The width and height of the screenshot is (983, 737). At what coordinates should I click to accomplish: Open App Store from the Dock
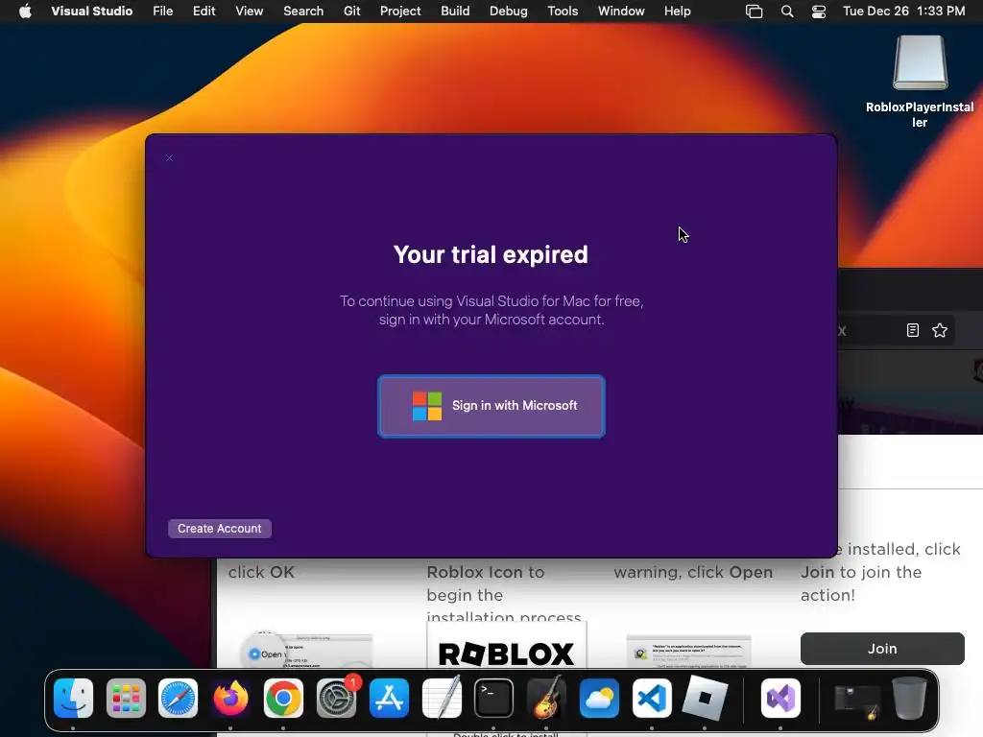(x=390, y=699)
